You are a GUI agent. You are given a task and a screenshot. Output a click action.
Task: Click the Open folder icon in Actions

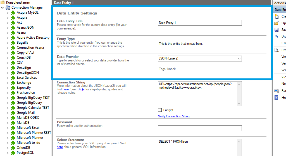click(x=277, y=23)
